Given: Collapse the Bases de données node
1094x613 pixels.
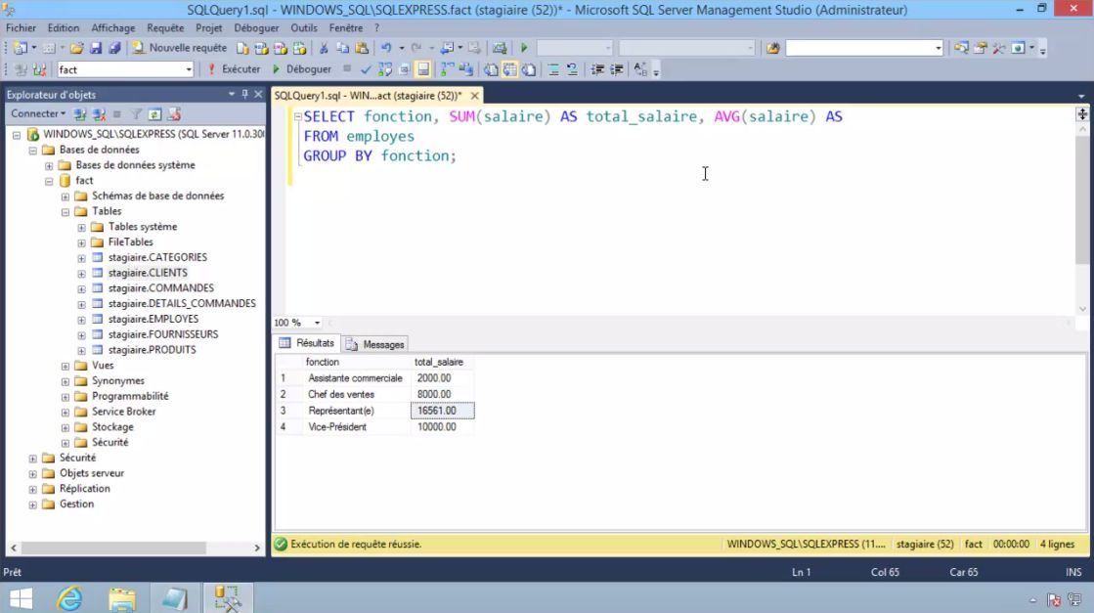Looking at the screenshot, I should [33, 150].
